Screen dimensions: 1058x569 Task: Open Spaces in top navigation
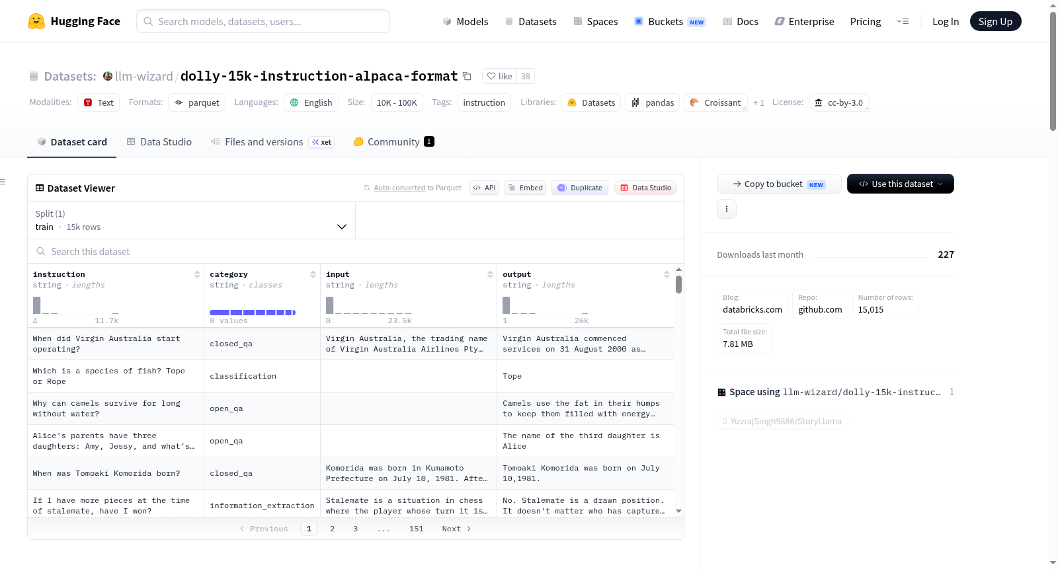[x=595, y=21]
